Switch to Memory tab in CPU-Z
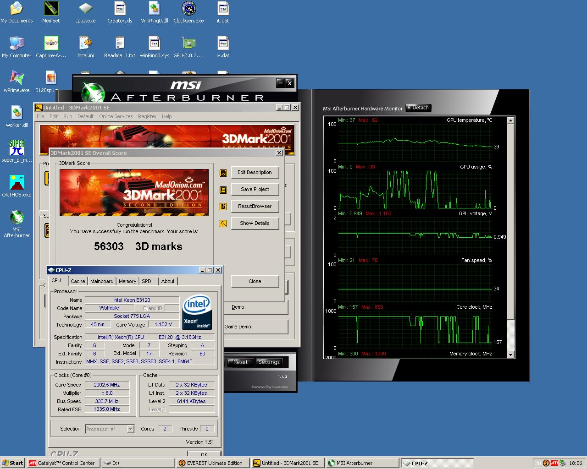 coord(127,281)
